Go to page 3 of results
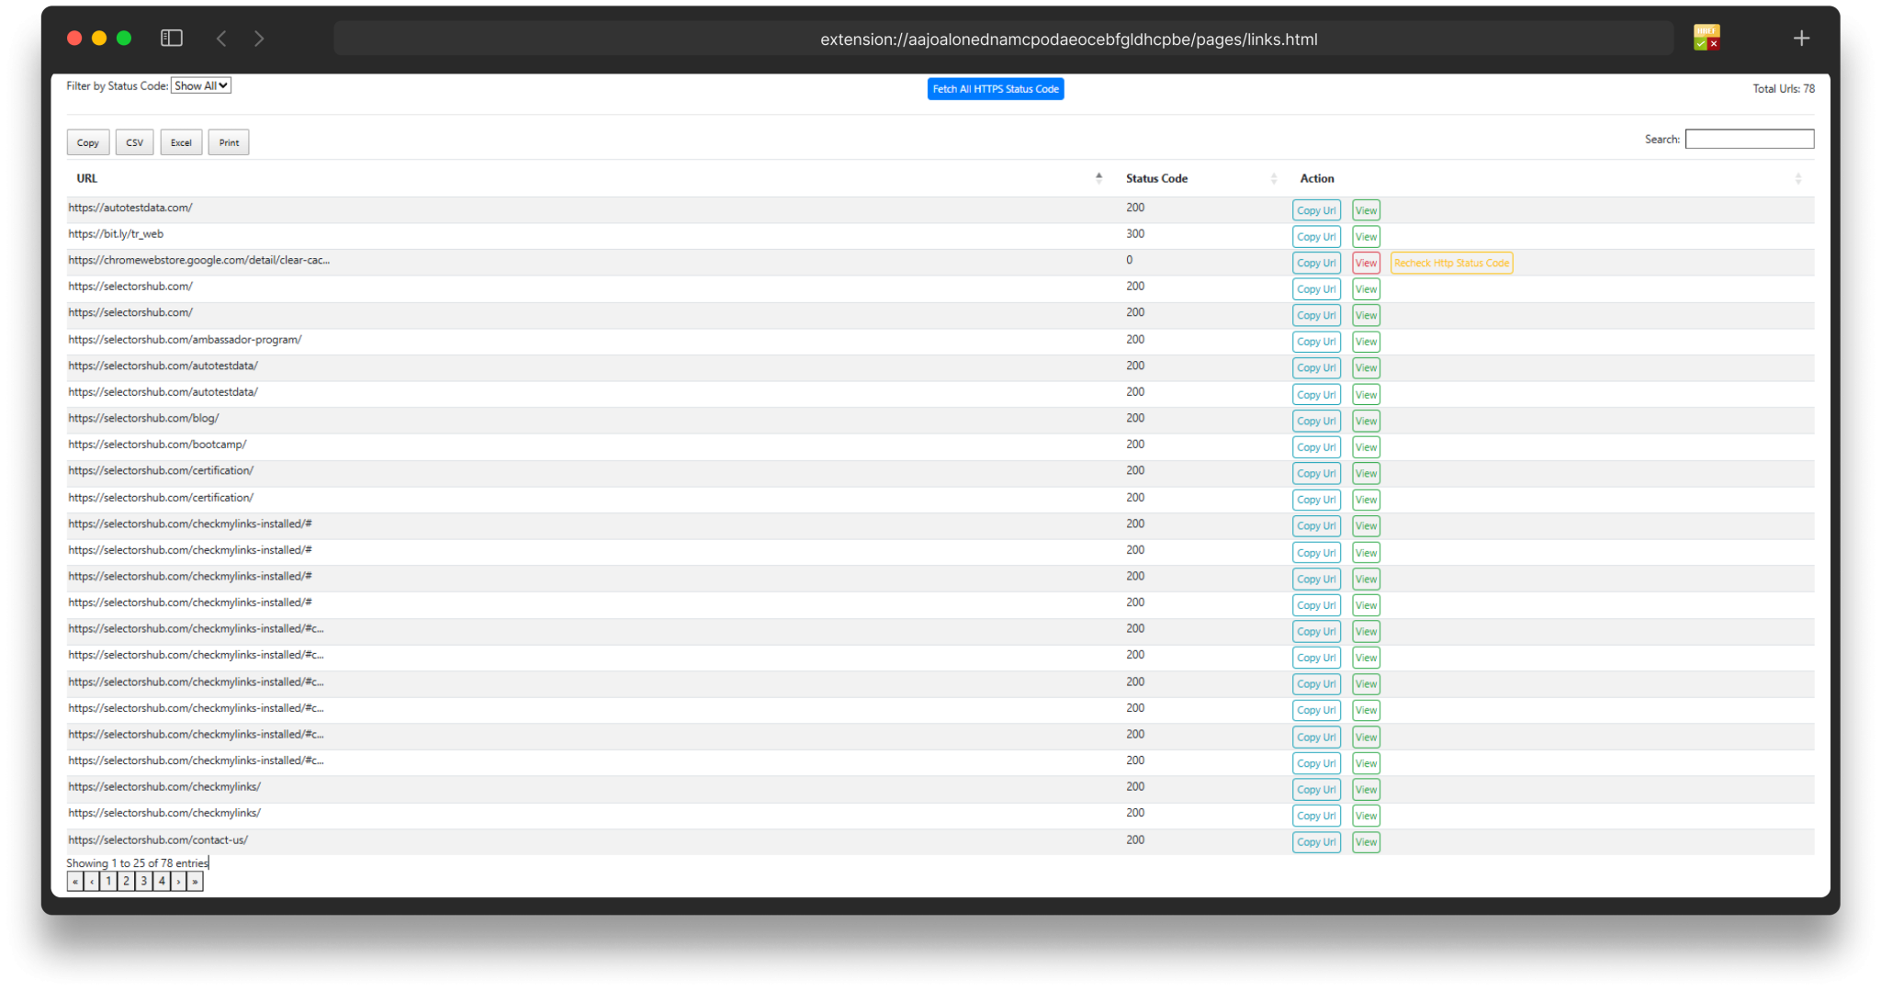1881x991 pixels. pos(143,881)
